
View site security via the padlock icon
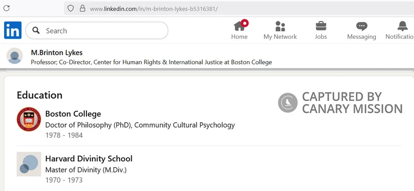[x=82, y=8]
